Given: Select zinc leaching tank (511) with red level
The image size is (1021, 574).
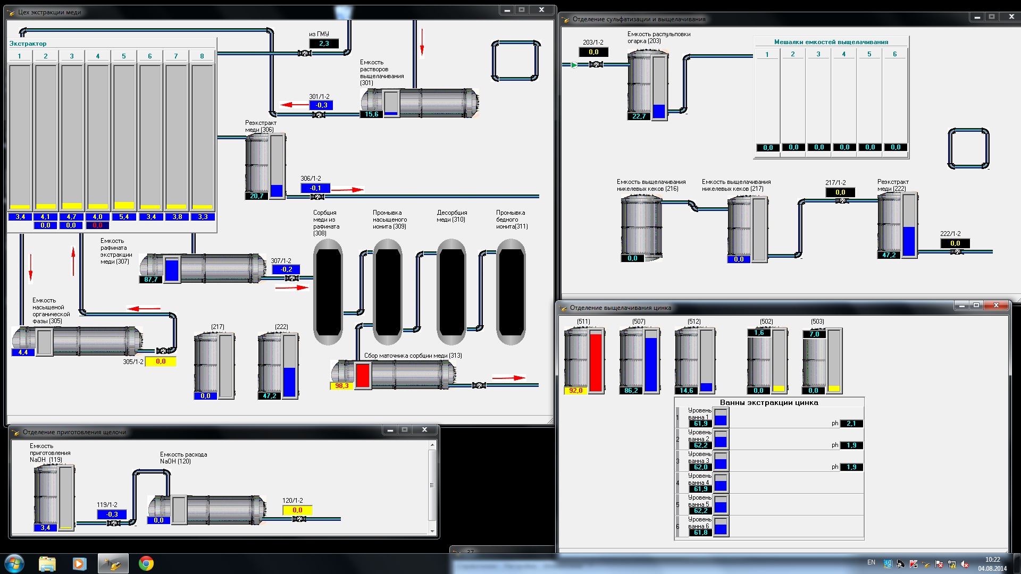Looking at the screenshot, I should [x=584, y=360].
